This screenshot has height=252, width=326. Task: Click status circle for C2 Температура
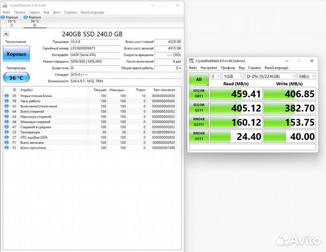[7, 132]
